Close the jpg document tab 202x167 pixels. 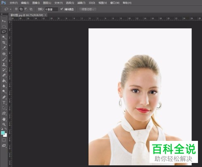coord(45,15)
